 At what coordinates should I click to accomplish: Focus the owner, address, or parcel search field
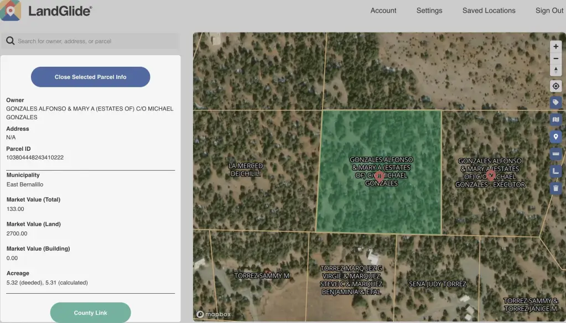(94, 41)
